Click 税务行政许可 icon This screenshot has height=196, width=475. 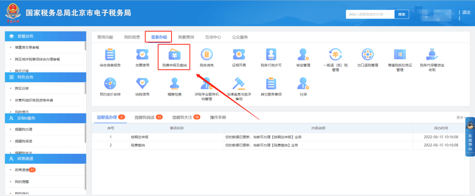point(271,54)
